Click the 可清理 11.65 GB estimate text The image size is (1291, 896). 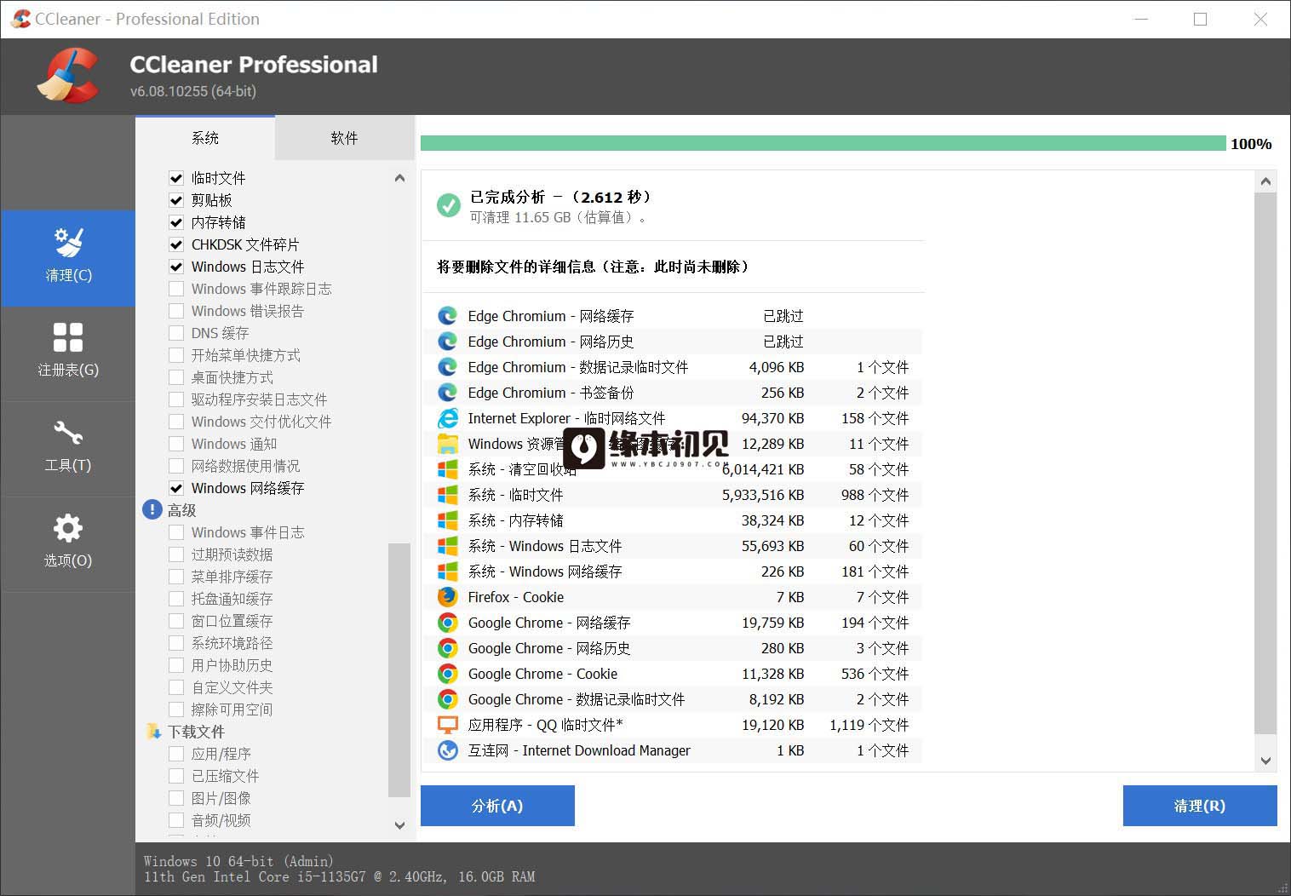pyautogui.click(x=558, y=217)
